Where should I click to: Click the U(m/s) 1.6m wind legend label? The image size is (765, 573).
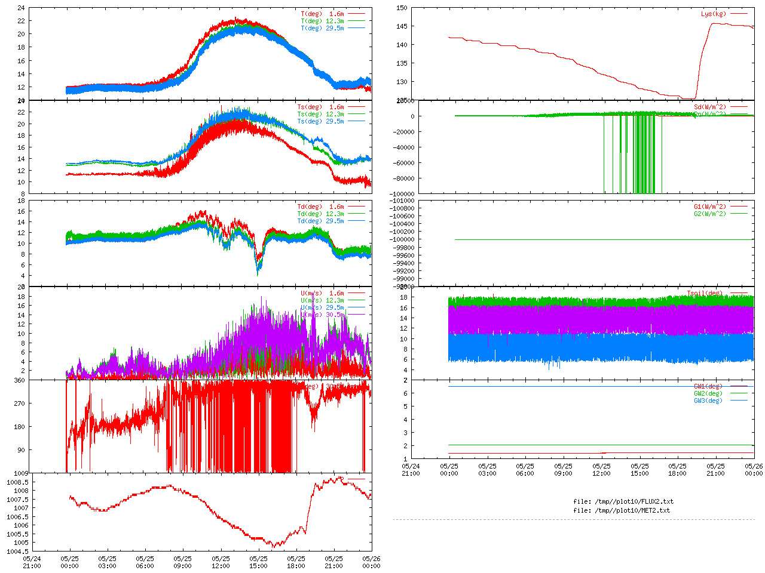pos(323,294)
